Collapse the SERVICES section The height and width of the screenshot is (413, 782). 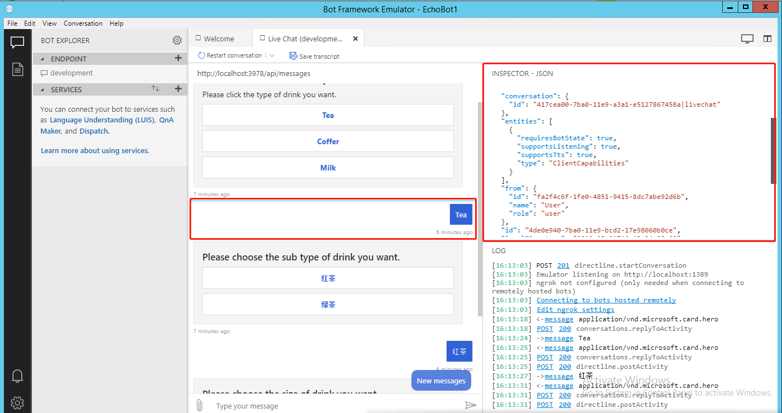click(42, 89)
